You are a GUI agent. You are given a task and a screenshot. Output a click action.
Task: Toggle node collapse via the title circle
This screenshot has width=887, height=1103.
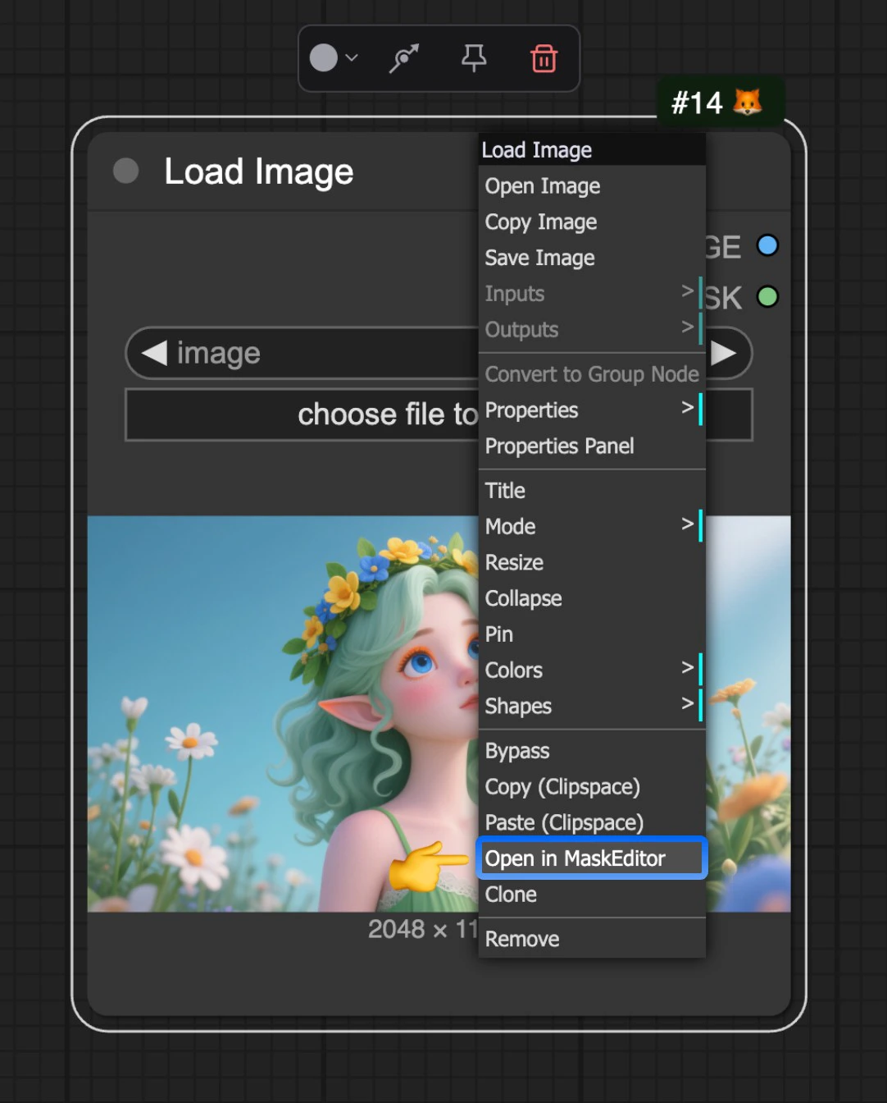click(x=125, y=171)
